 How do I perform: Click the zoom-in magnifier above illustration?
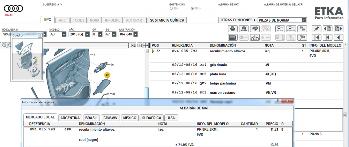click(4, 45)
